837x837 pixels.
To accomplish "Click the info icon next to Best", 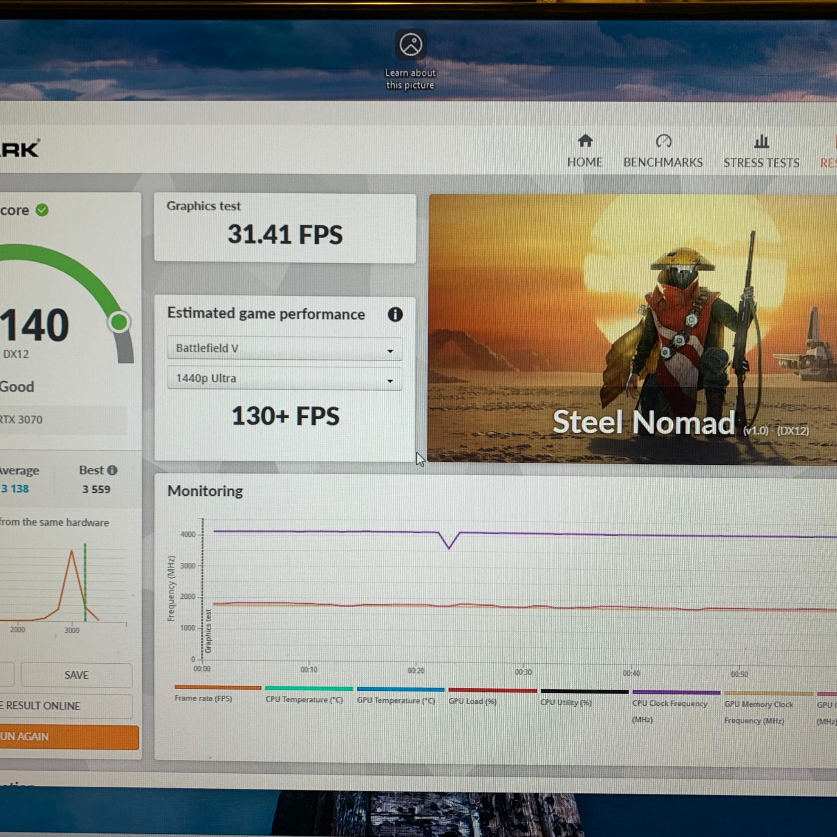I will (112, 470).
